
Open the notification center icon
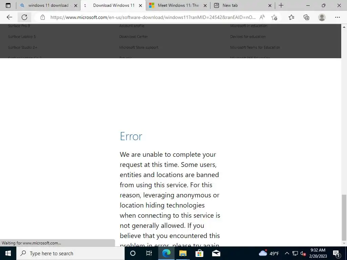pyautogui.click(x=336, y=253)
